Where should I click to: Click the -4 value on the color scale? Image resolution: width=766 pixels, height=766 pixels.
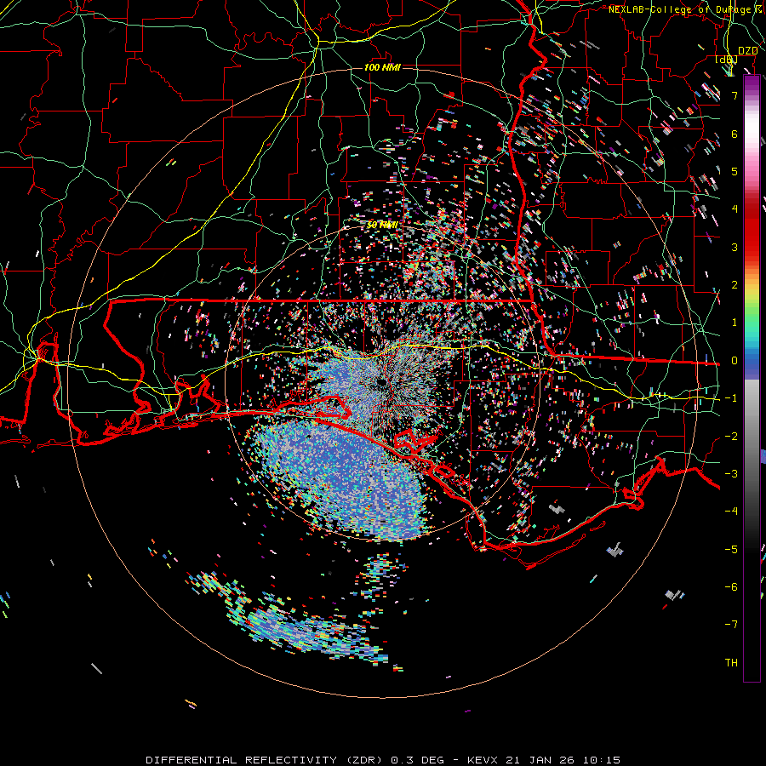click(731, 512)
